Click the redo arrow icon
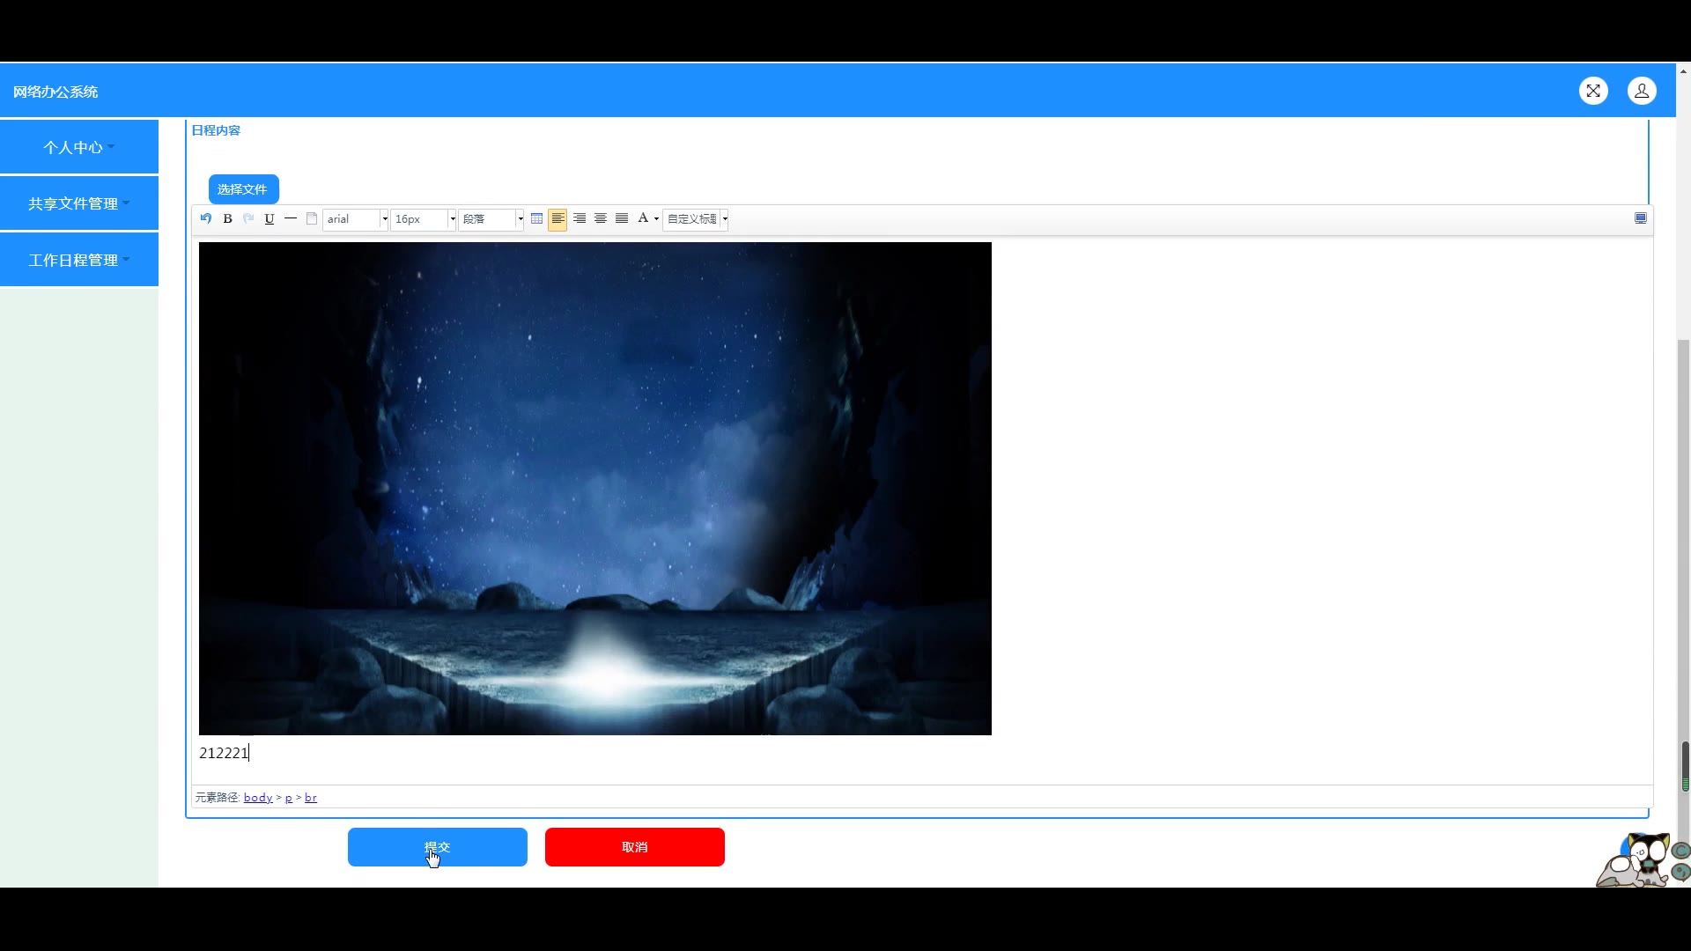This screenshot has width=1691, height=951. (248, 218)
